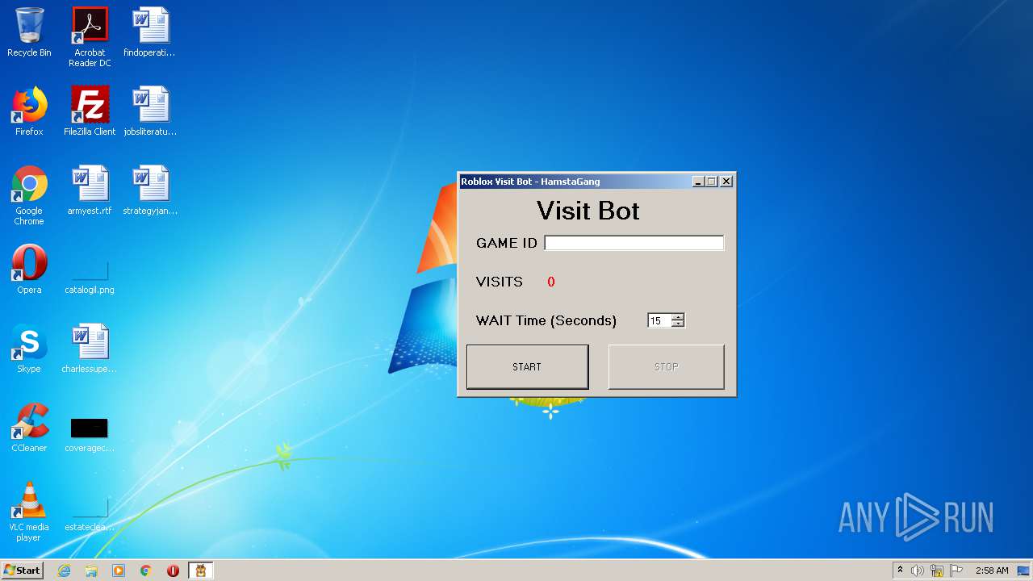
Task: Click the START button in Visit Bot
Action: click(528, 367)
